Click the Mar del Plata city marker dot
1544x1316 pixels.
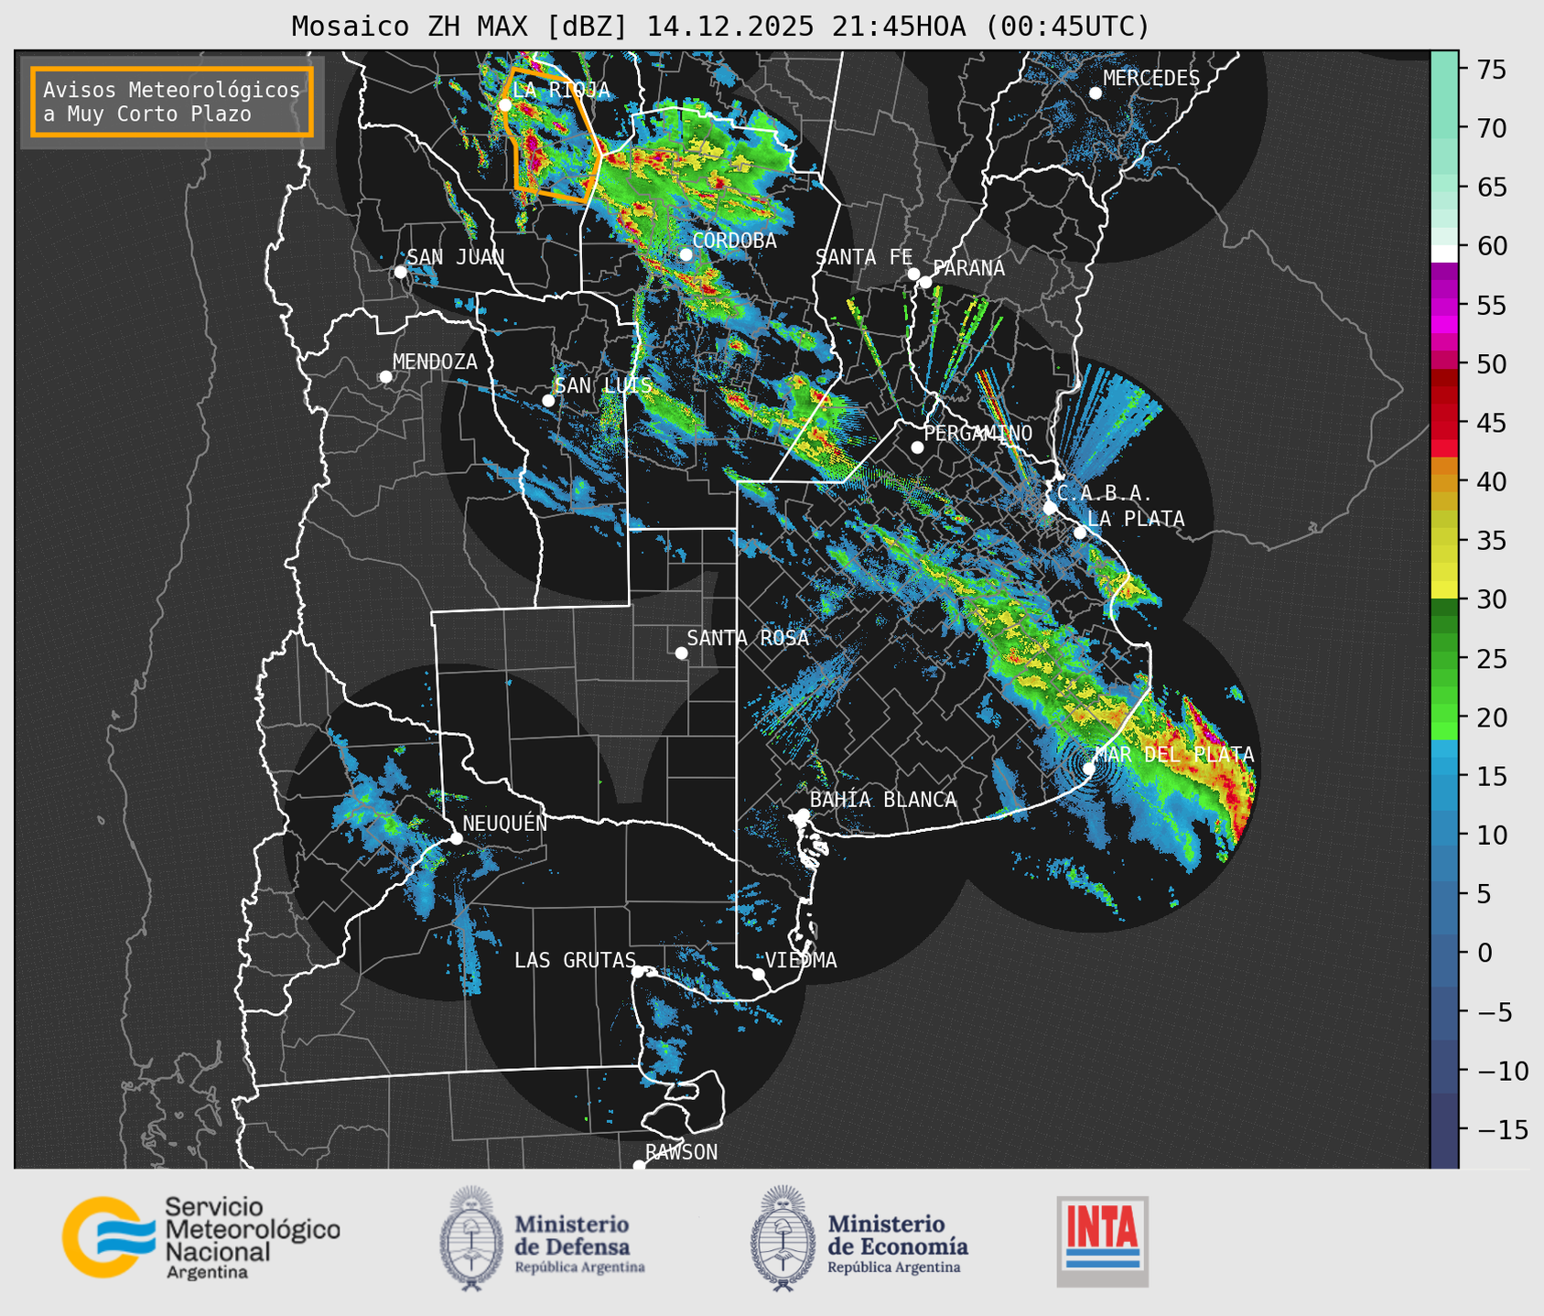[x=1088, y=769]
